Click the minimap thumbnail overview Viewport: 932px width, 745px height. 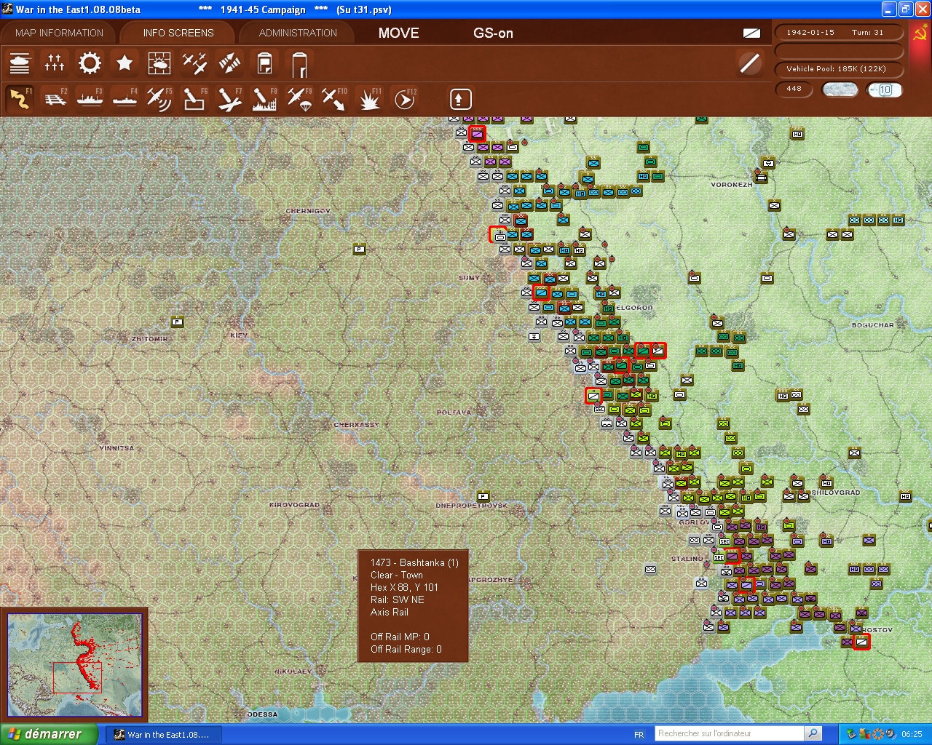point(75,665)
